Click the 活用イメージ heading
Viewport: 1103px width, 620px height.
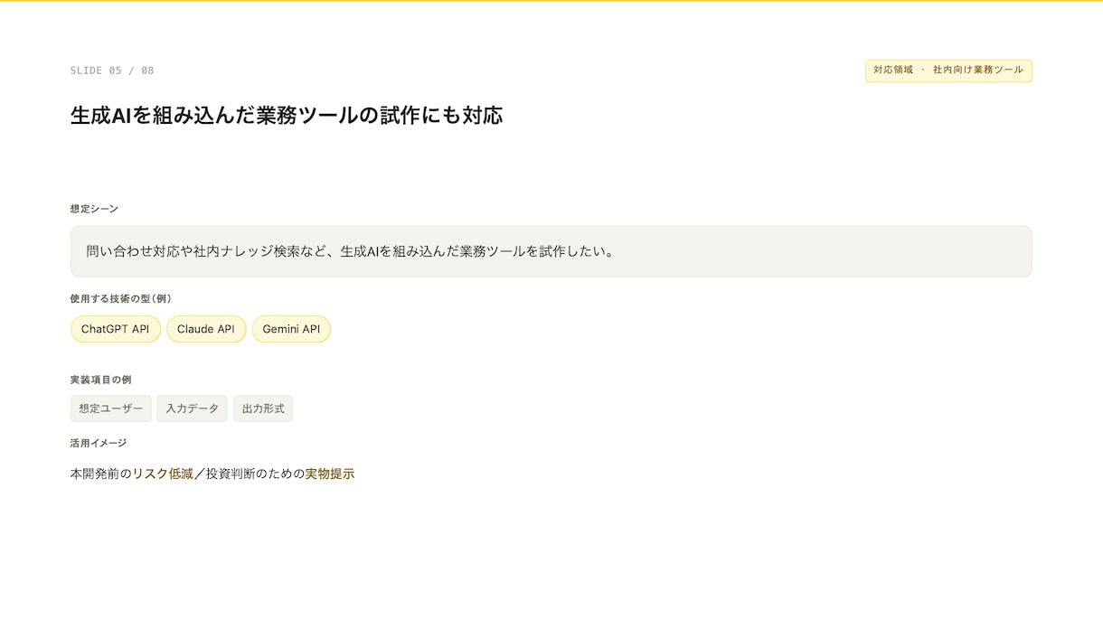(x=99, y=443)
